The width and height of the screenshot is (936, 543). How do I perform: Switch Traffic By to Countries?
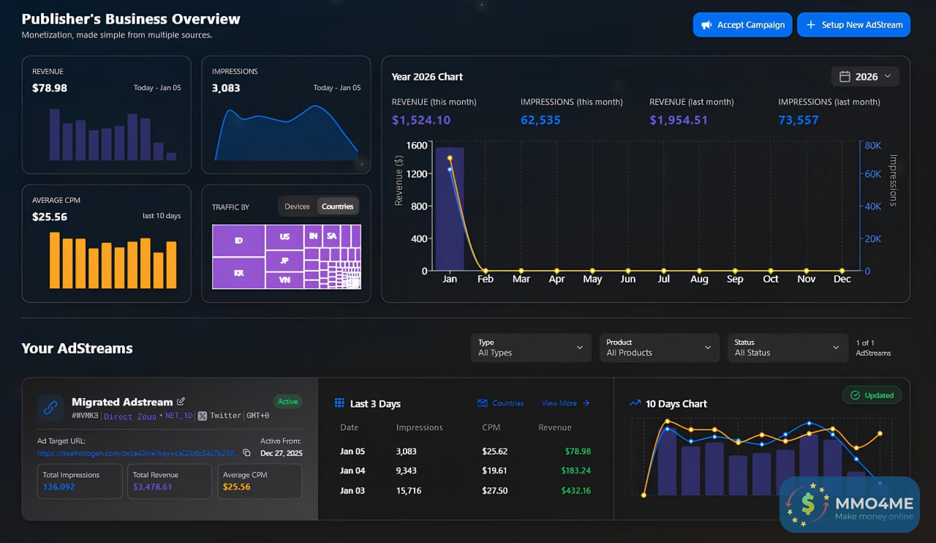[x=338, y=206]
